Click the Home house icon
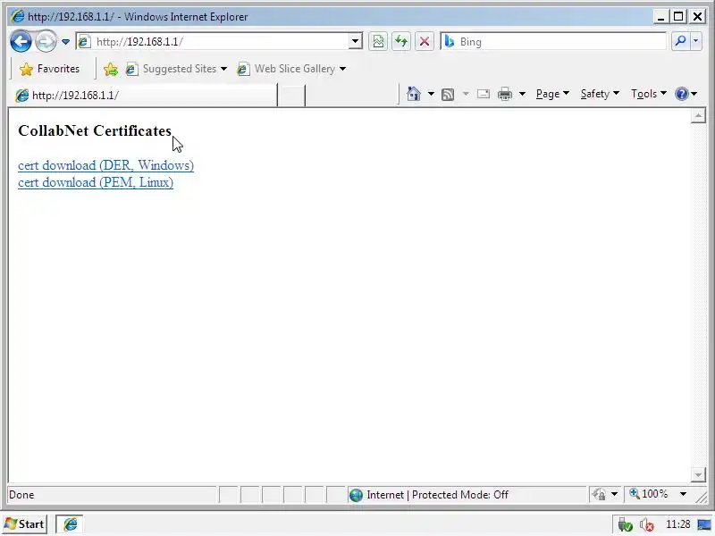The width and height of the screenshot is (715, 536). coord(414,94)
